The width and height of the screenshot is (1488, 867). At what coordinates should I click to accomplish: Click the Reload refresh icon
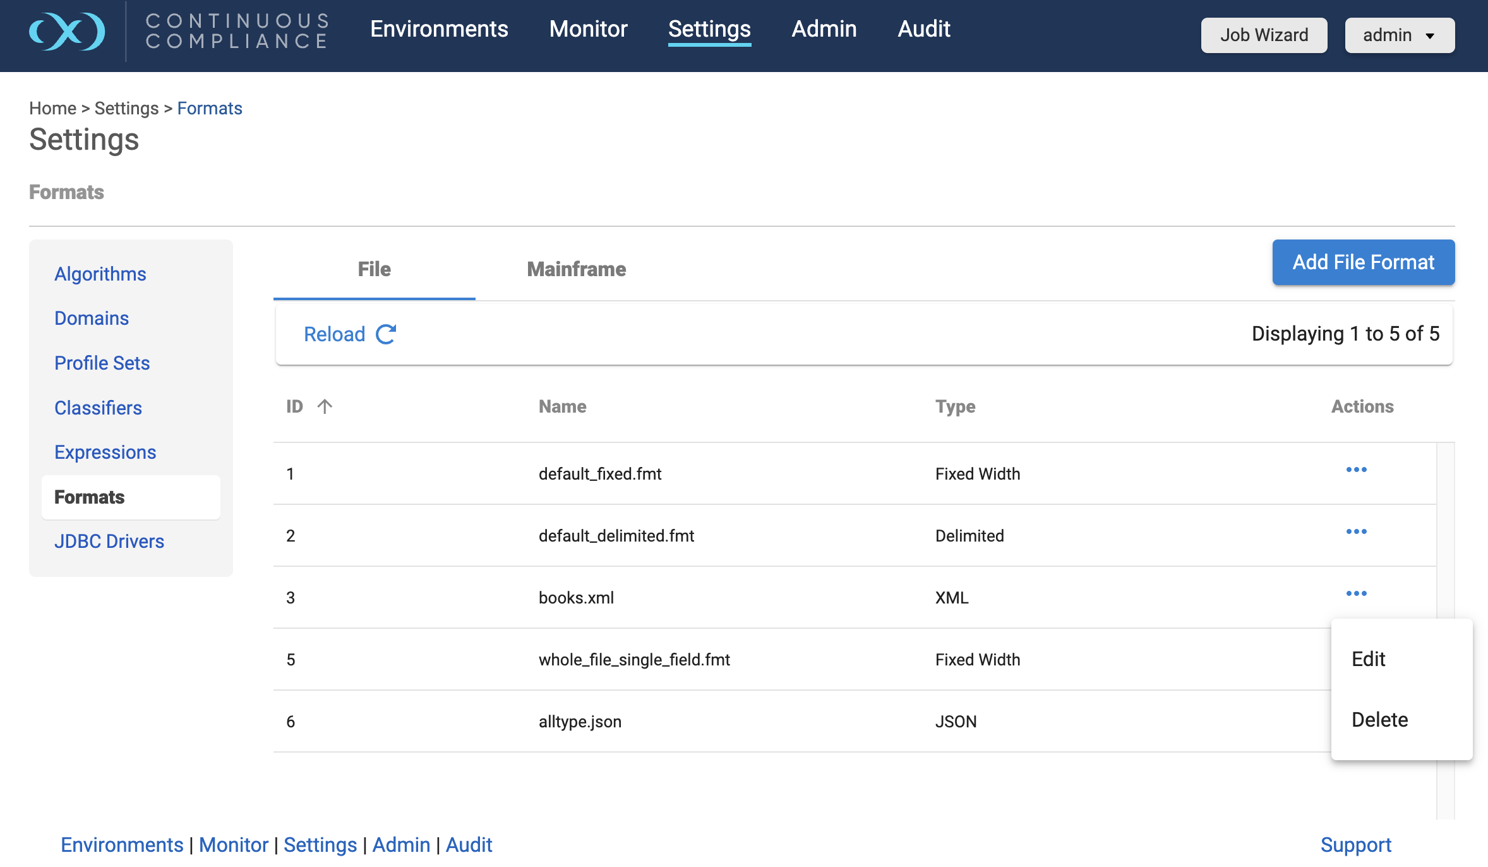pyautogui.click(x=386, y=334)
